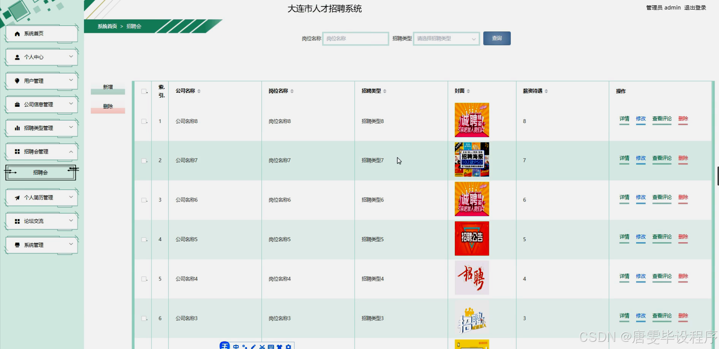Expand the 系统管理 menu chevron
This screenshot has height=349, width=719.
(x=71, y=244)
